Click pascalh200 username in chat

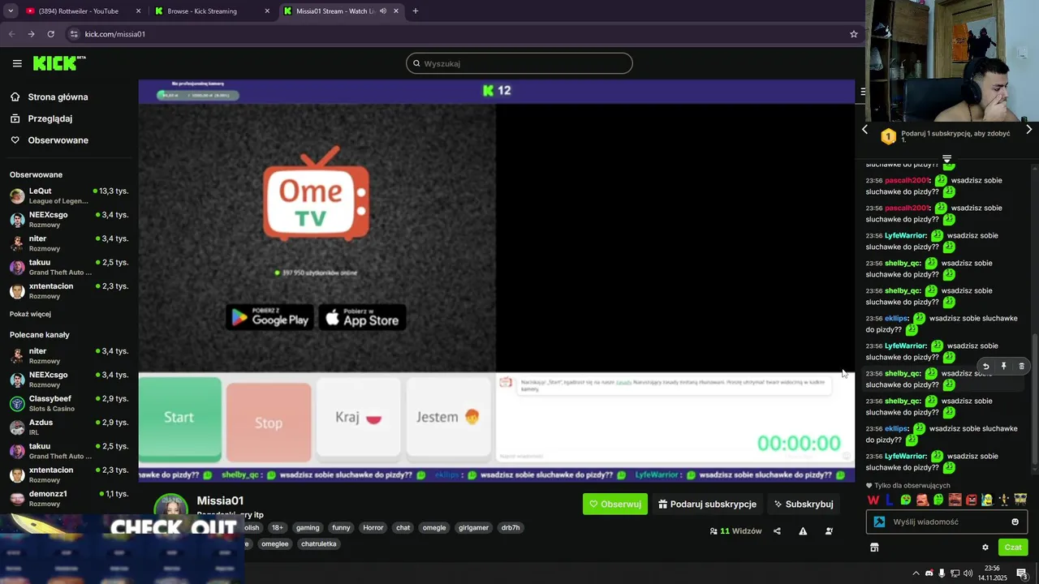pos(908,180)
